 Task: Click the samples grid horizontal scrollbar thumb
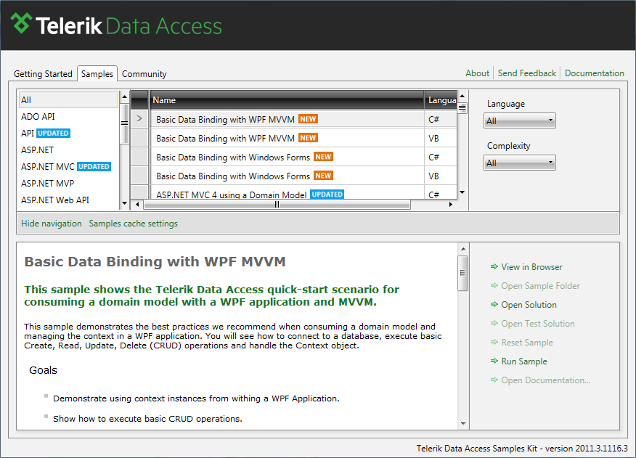pyautogui.click(x=277, y=205)
